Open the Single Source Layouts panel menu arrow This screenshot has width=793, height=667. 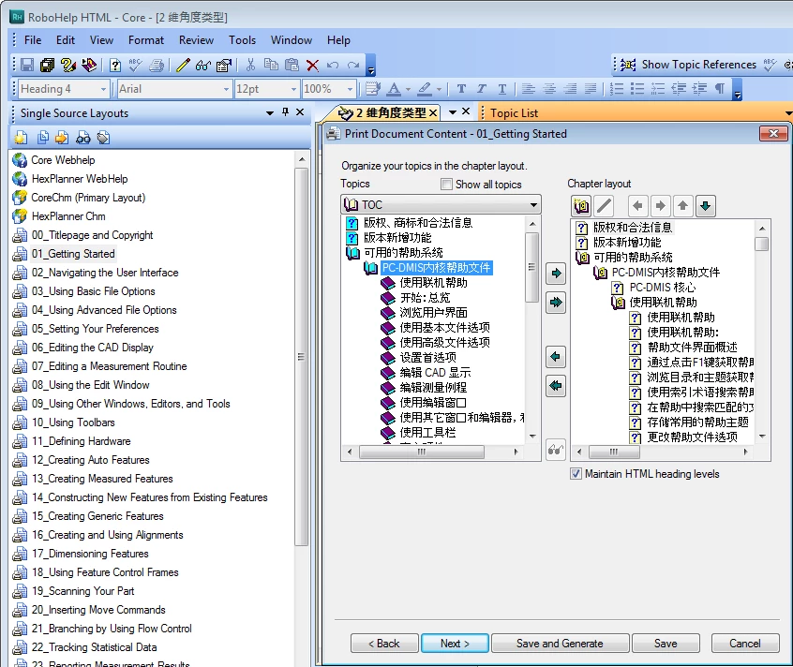[x=270, y=113]
